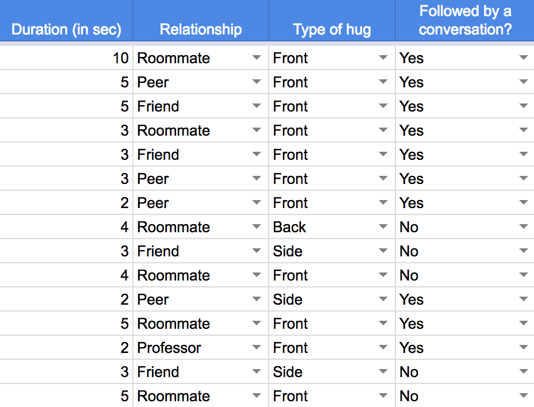534x407 pixels.
Task: Select the cell with duration 10
Action: (x=66, y=58)
